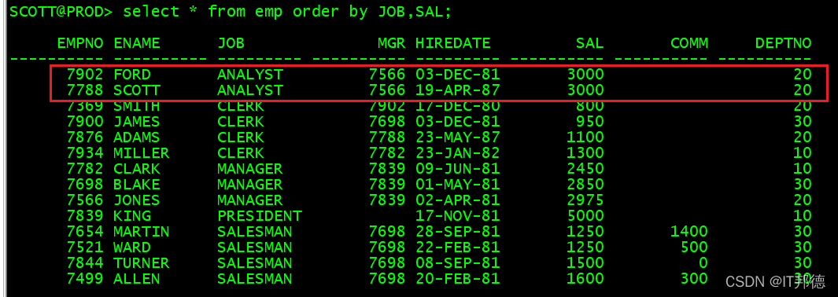This screenshot has height=297, width=838.
Task: Click salary value 1300
Action: pos(585,153)
